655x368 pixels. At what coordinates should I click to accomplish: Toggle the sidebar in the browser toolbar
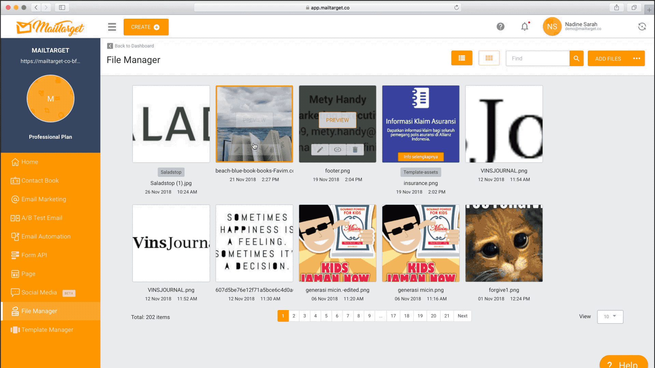click(62, 7)
